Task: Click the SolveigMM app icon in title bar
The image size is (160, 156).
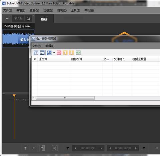Action: (4, 3)
